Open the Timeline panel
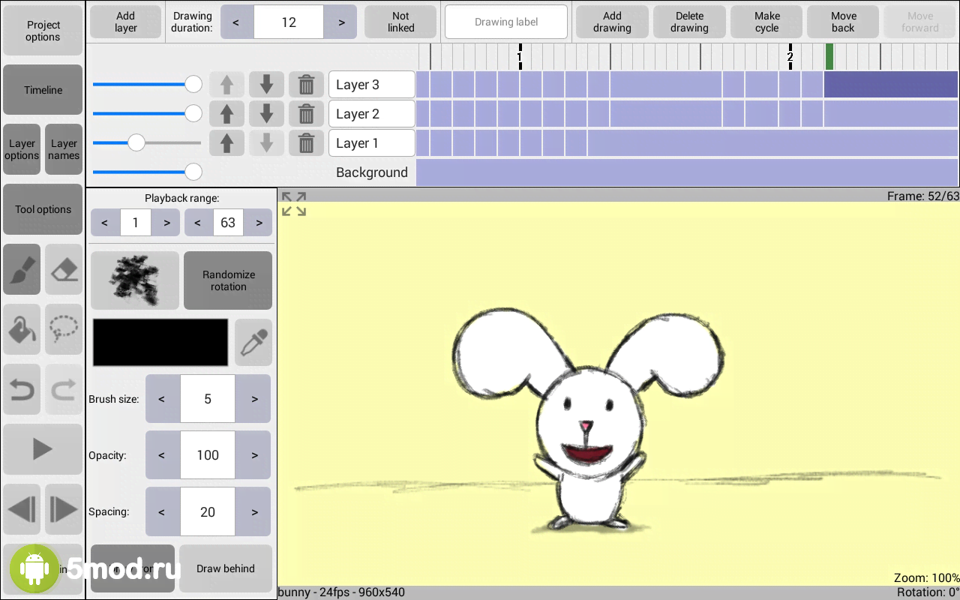The width and height of the screenshot is (960, 600). [x=43, y=90]
